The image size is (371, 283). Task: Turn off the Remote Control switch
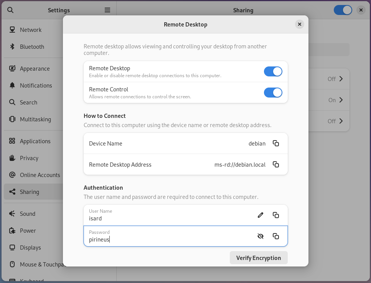coord(273,93)
